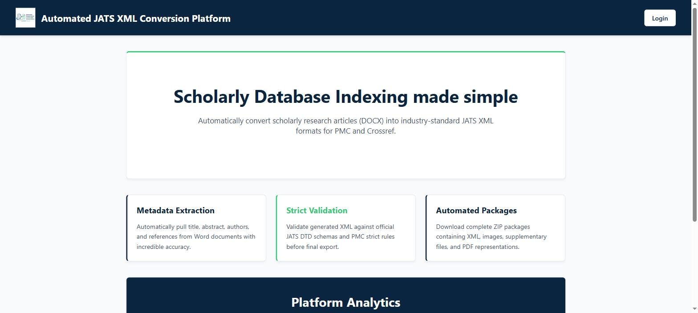This screenshot has width=698, height=313.
Task: Click the Strict Validation card heading
Action: click(317, 210)
